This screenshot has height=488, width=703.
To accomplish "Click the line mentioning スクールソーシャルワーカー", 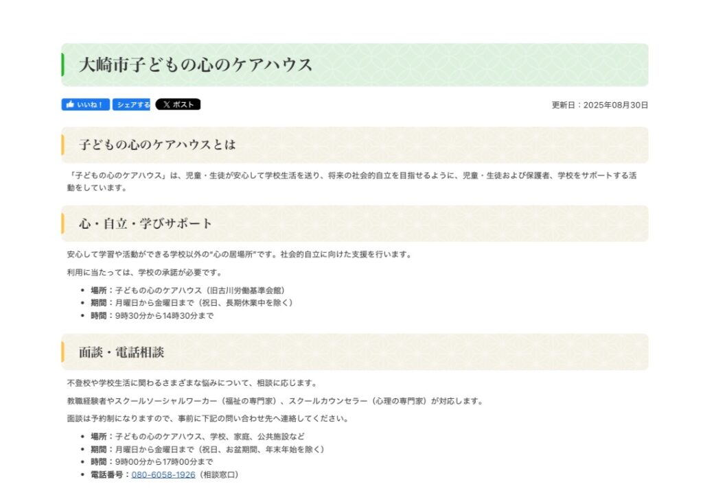I will [275, 401].
